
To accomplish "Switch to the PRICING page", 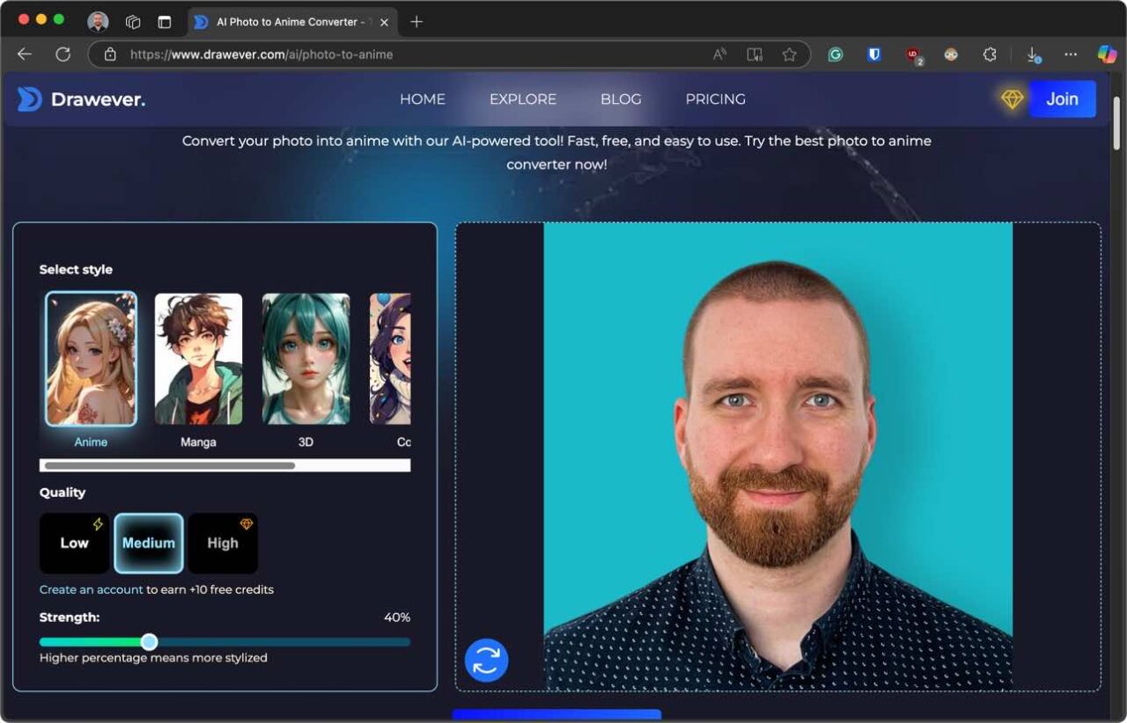I will [715, 99].
